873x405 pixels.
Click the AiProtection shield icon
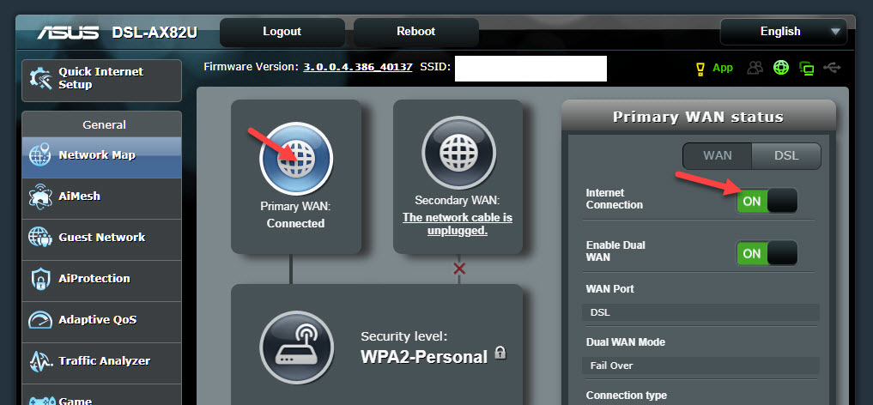pyautogui.click(x=40, y=279)
